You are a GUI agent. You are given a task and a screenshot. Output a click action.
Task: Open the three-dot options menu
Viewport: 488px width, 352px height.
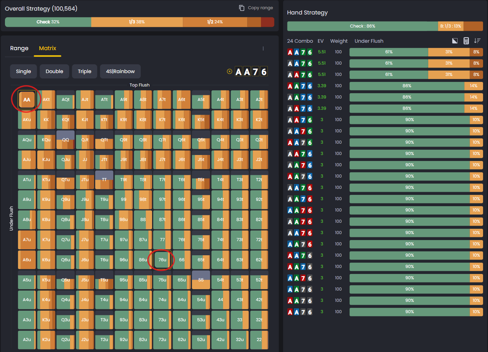click(x=263, y=48)
